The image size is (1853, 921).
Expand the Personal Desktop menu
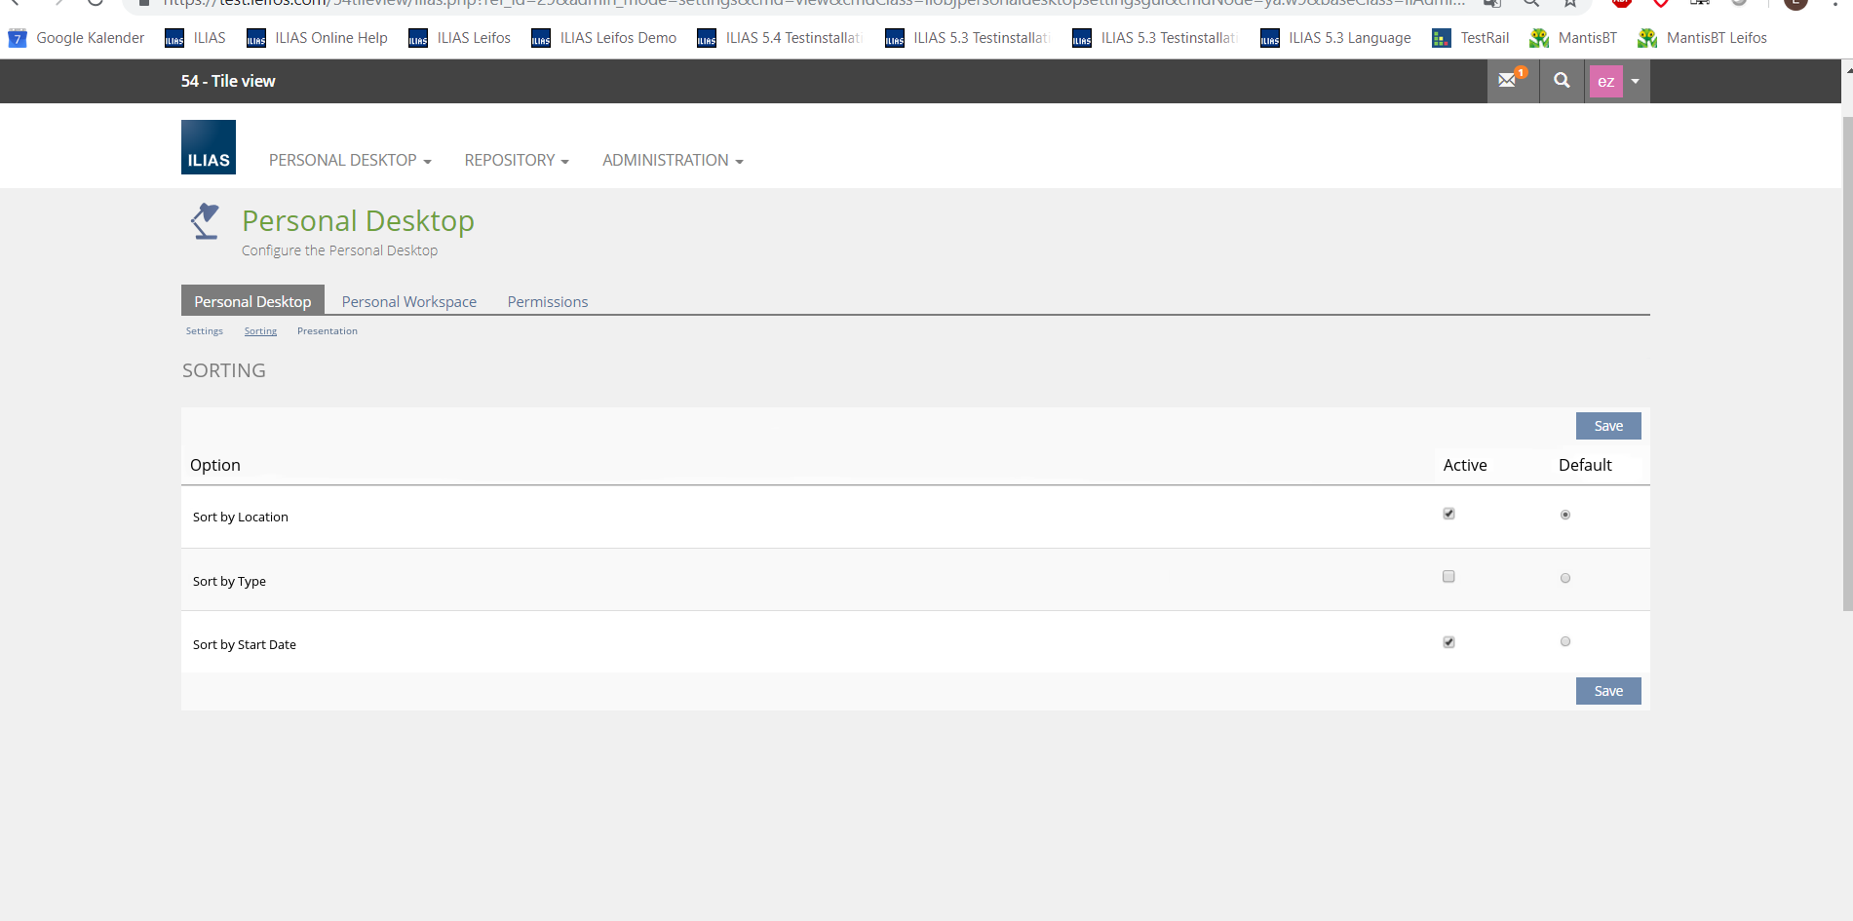click(x=350, y=161)
